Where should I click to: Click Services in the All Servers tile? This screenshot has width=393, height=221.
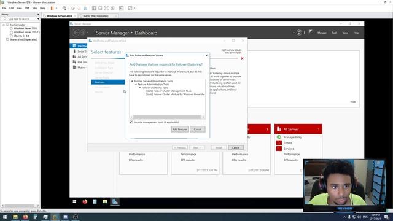(x=289, y=149)
